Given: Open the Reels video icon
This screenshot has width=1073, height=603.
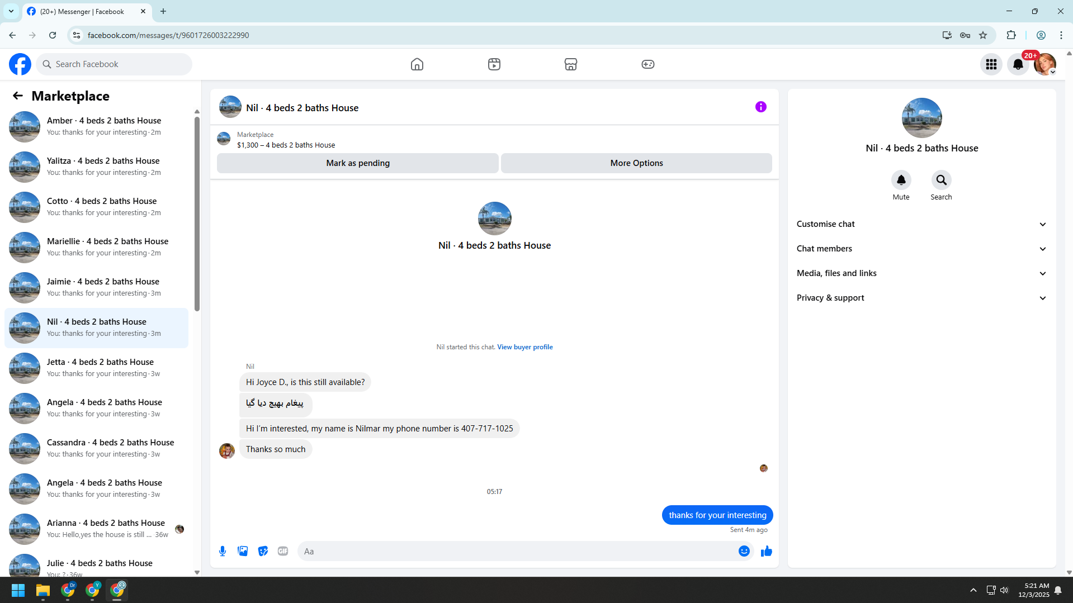Looking at the screenshot, I should 494,64.
